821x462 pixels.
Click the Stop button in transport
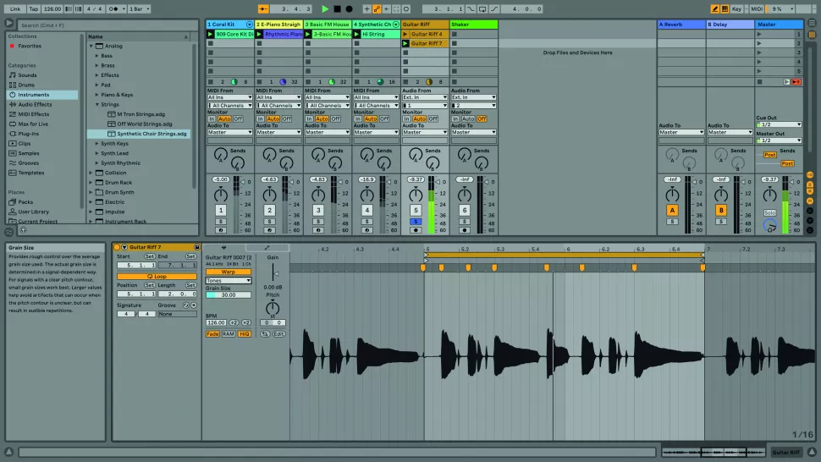click(x=337, y=8)
